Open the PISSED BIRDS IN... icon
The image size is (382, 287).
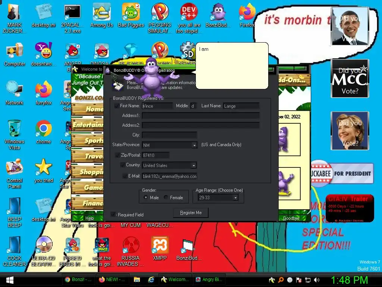click(72, 251)
